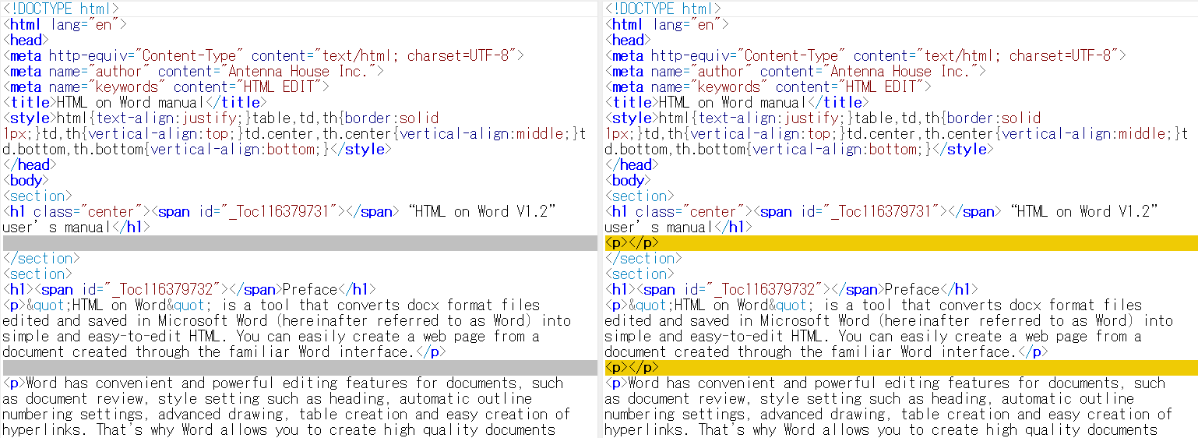This screenshot has width=1198, height=438.
Task: Click the <style> opening line in left pane
Action: (x=220, y=118)
